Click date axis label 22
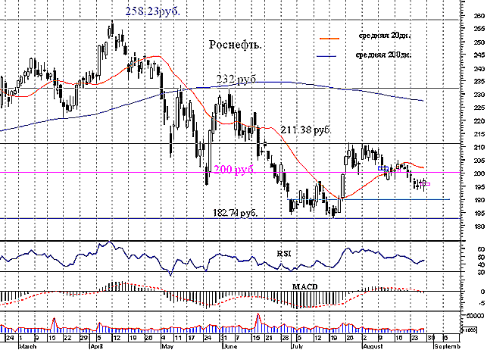Viewport: 487px width, 350px height. pos(67,338)
